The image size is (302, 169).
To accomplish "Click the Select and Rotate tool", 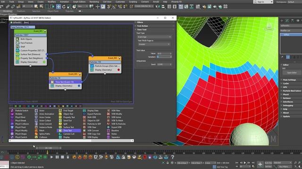I will pyautogui.click(x=64, y=7).
